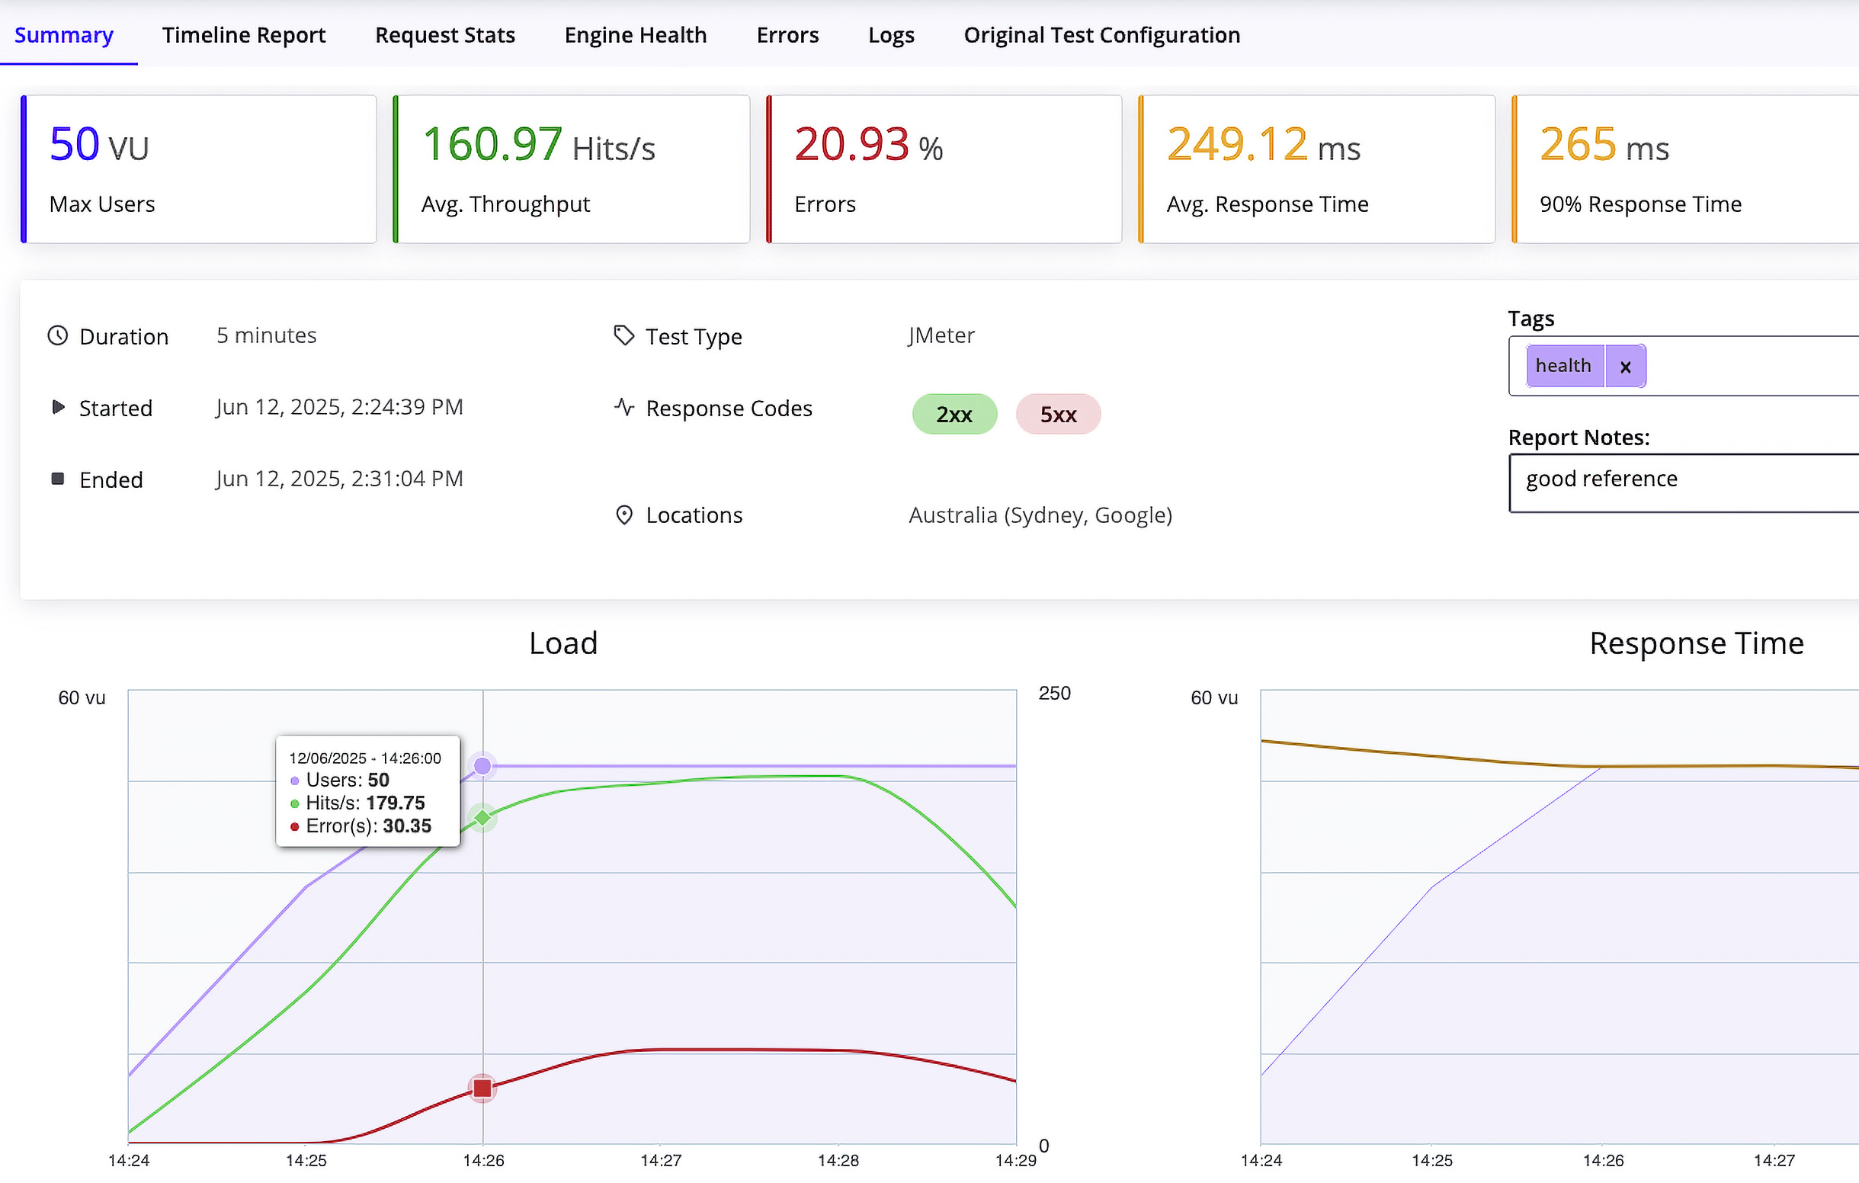This screenshot has height=1183, width=1859.
Task: Select the 2xx response code badge
Action: pos(954,414)
